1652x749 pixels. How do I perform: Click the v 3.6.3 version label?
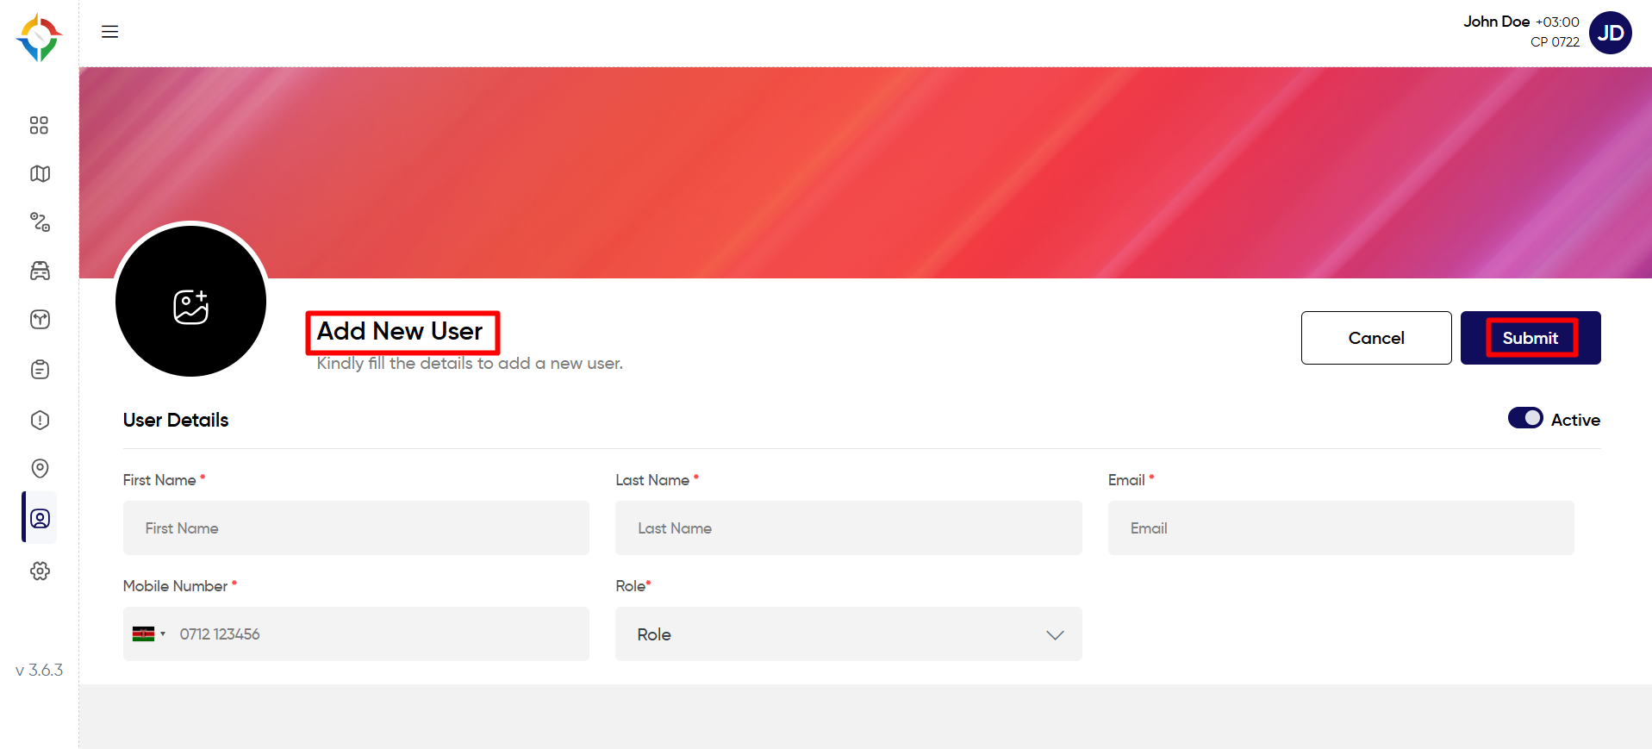[x=40, y=670]
